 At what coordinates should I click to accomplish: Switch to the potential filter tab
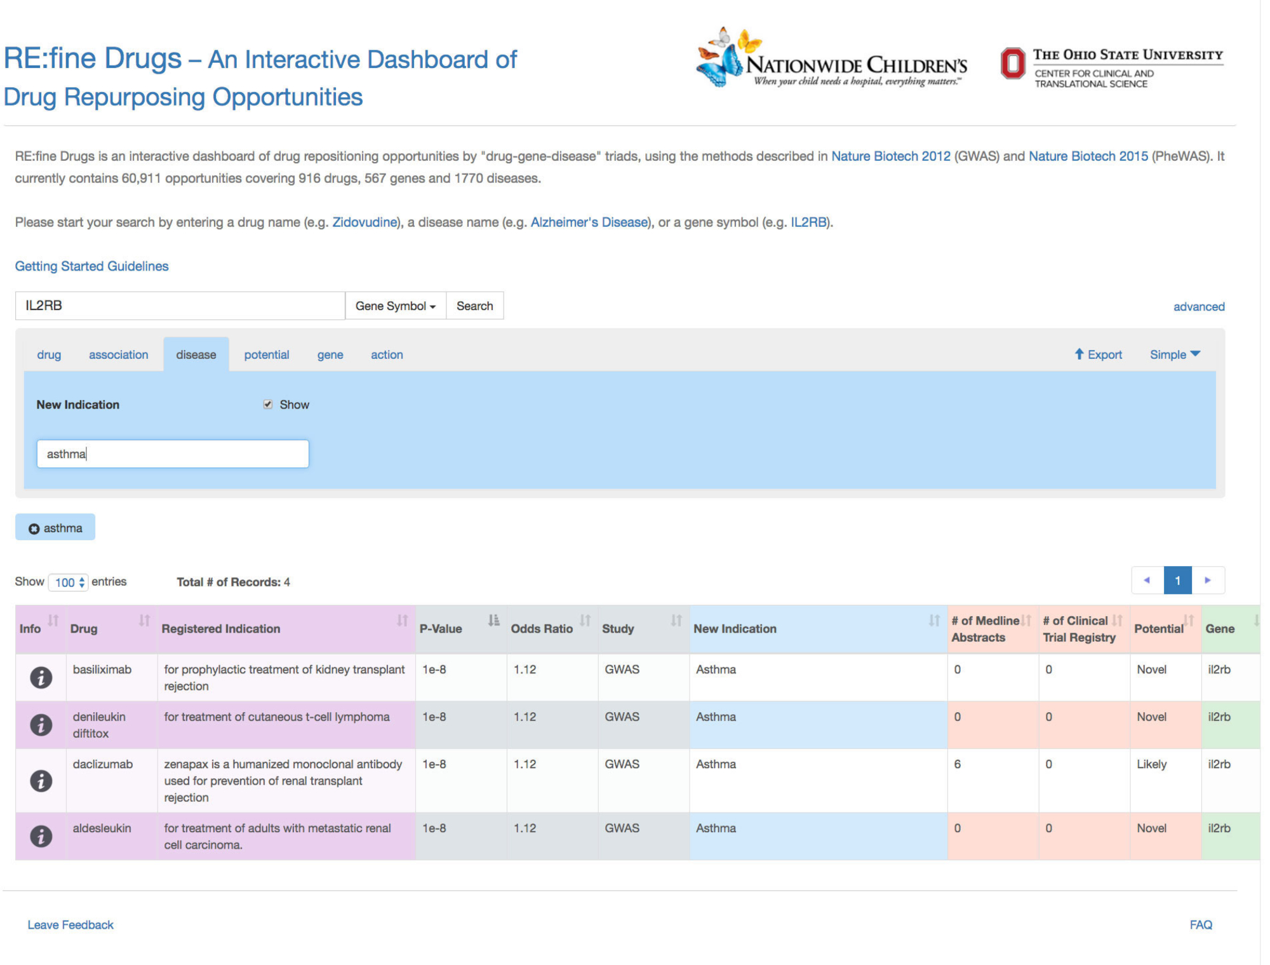pos(266,354)
